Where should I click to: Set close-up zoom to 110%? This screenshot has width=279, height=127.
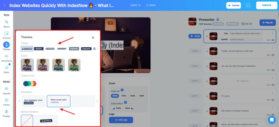tap(124, 96)
